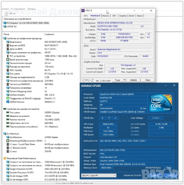Open the Инструменти menu
The height and width of the screenshot is (185, 184).
(x=18, y=9)
